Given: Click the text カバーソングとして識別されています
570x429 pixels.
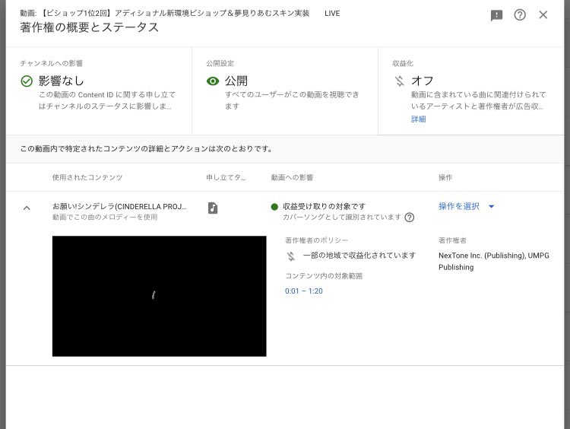Looking at the screenshot, I should point(342,218).
